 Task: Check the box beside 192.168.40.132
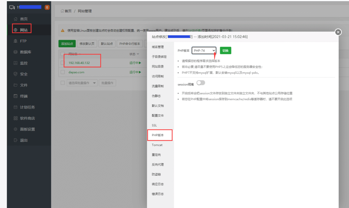click(x=63, y=63)
